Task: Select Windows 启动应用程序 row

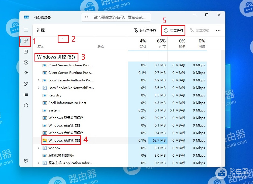Action: [x=120, y=133]
